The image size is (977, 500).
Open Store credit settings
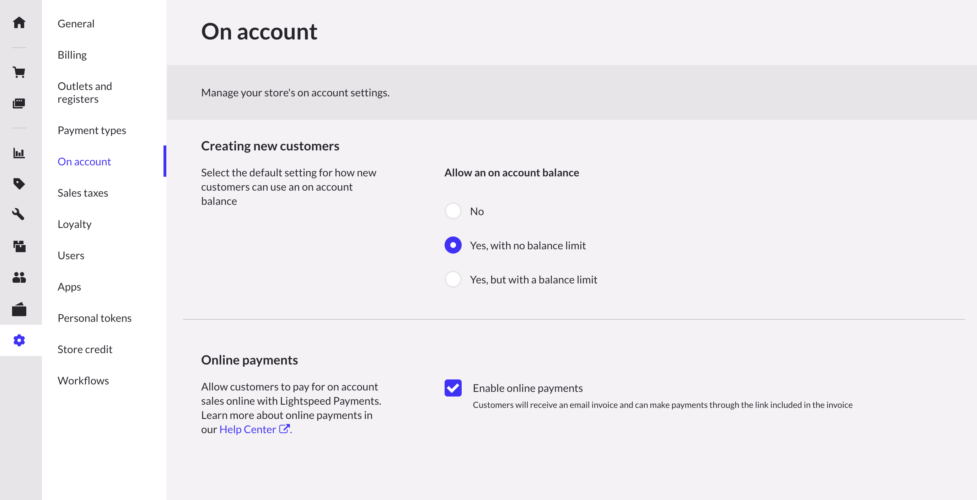[x=85, y=349]
